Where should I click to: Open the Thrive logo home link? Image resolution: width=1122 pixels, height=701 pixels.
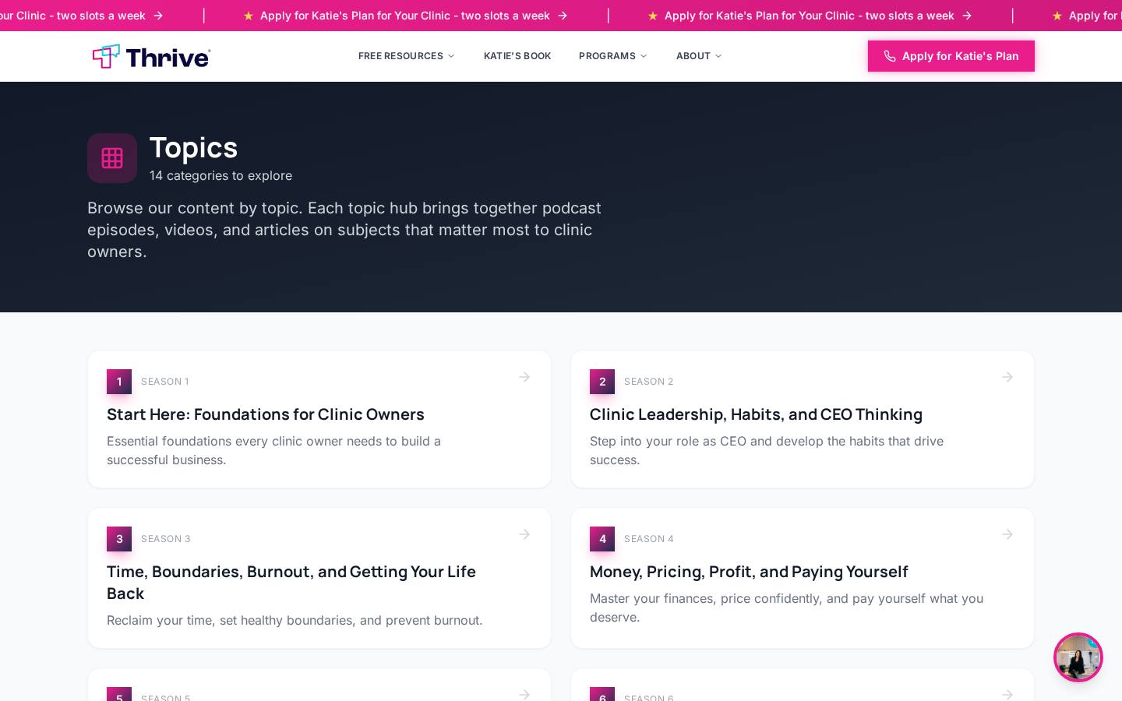click(151, 56)
